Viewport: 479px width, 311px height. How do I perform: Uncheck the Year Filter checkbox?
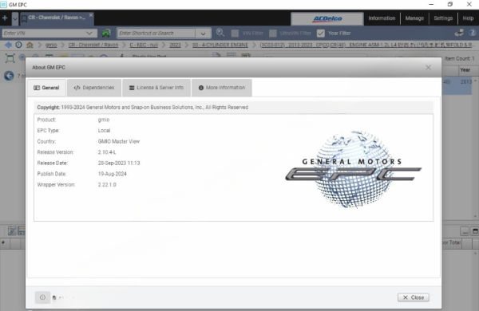[321, 33]
